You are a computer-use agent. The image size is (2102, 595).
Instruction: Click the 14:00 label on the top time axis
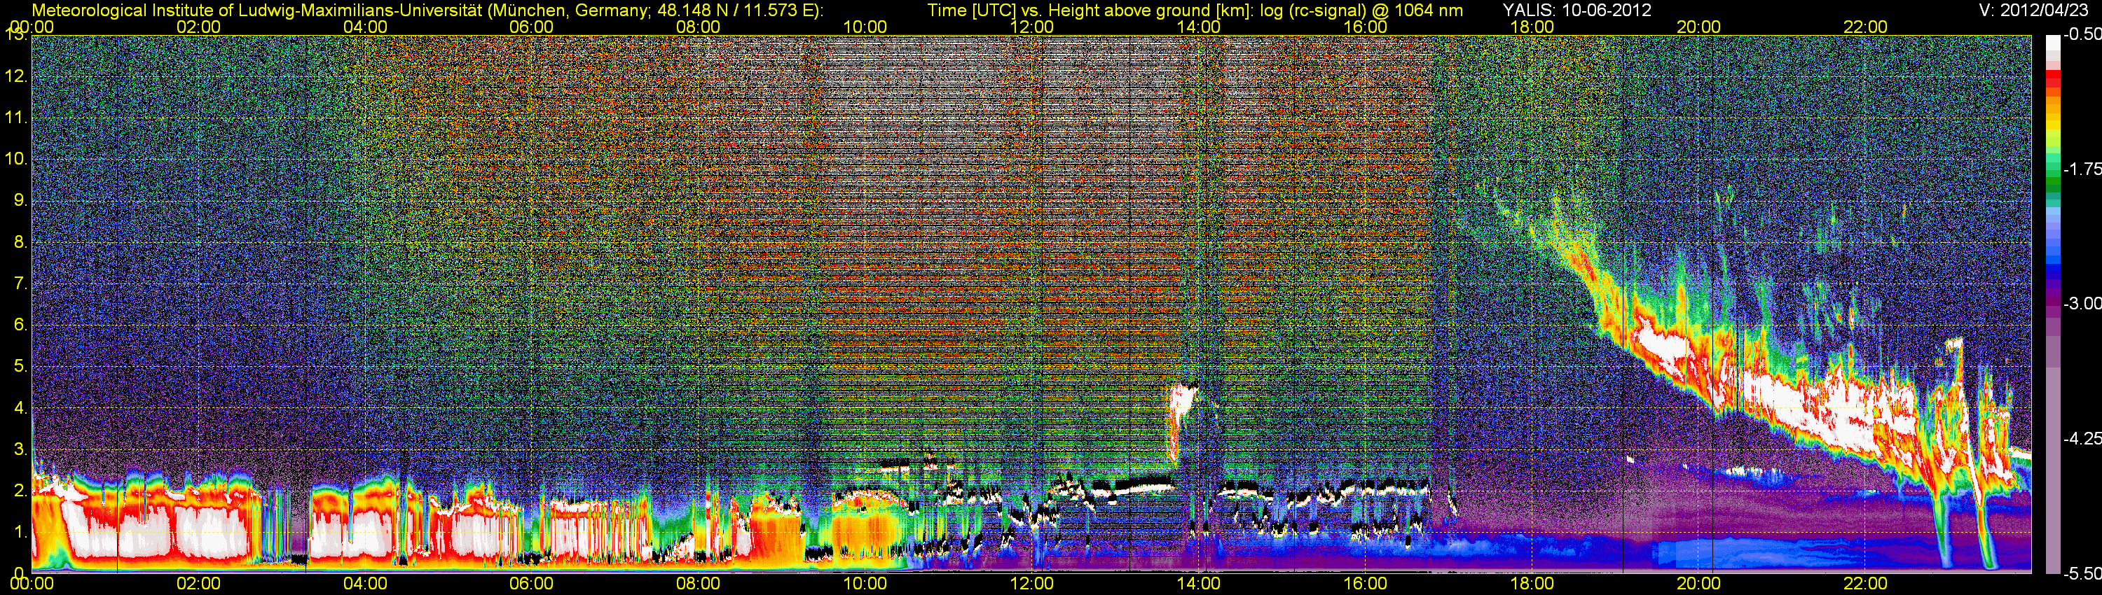click(1199, 27)
